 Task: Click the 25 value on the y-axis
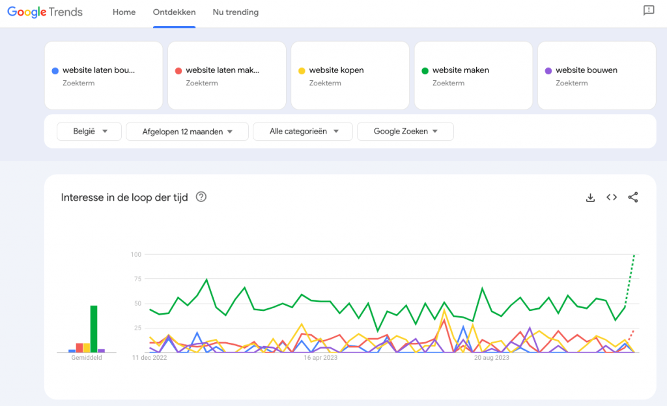click(137, 328)
